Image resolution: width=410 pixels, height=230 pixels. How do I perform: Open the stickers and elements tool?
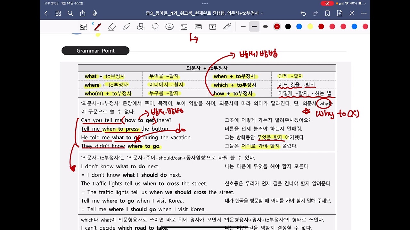(x=169, y=27)
